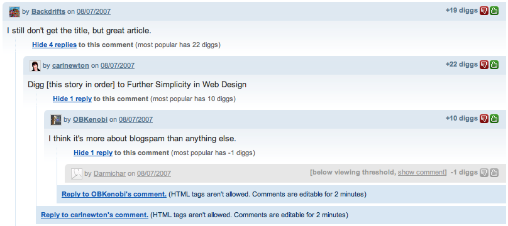Visit Backdrifts' user profile link

(48, 12)
